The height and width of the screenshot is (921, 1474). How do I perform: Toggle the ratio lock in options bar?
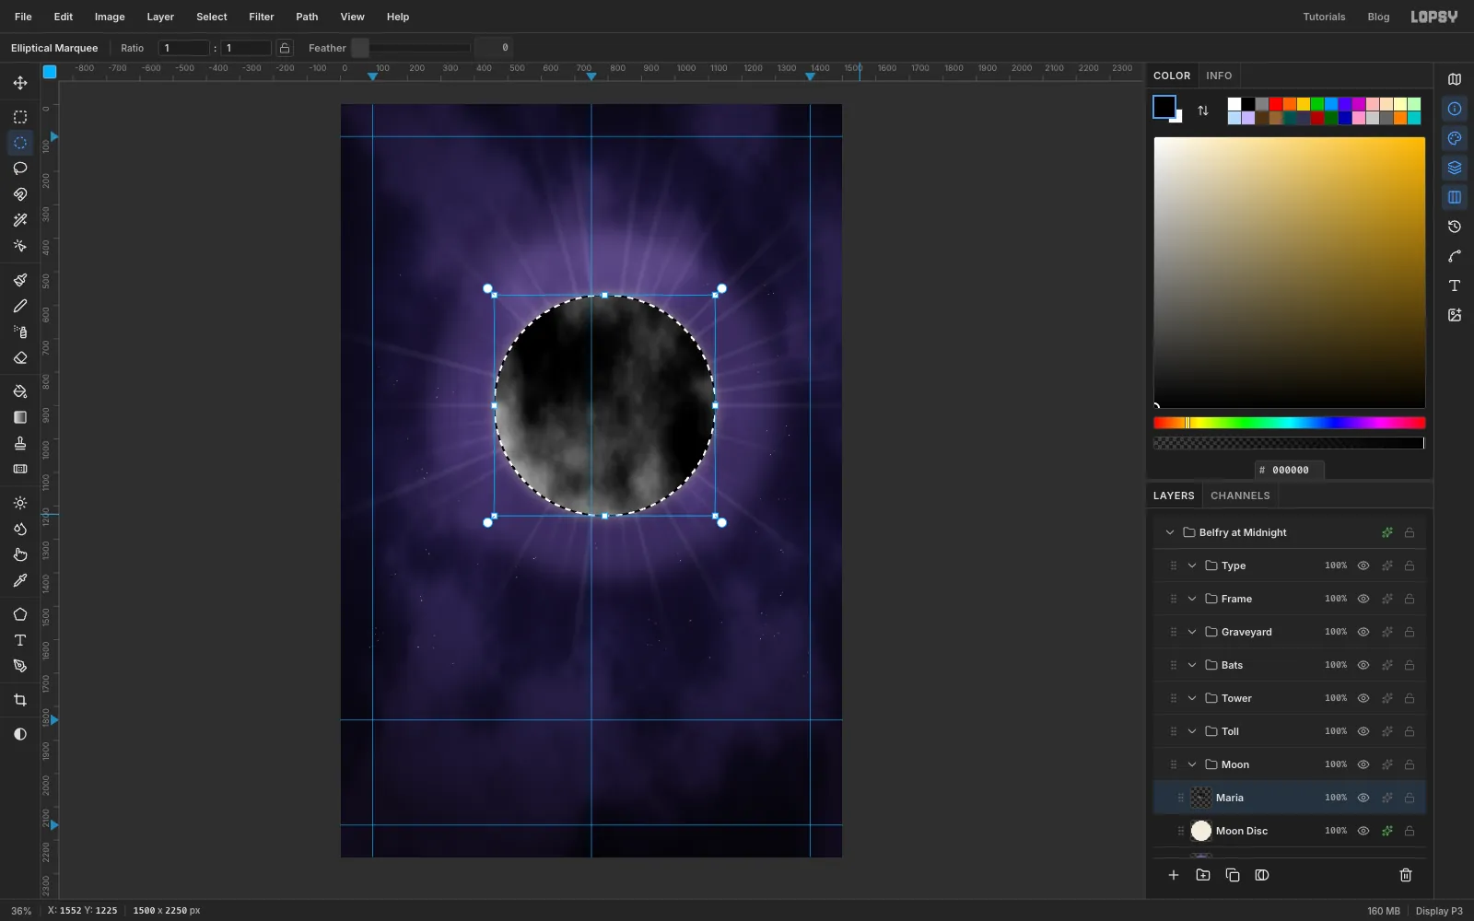285,48
